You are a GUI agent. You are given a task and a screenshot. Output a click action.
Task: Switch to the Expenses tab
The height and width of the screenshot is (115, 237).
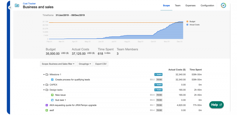pos(190,6)
